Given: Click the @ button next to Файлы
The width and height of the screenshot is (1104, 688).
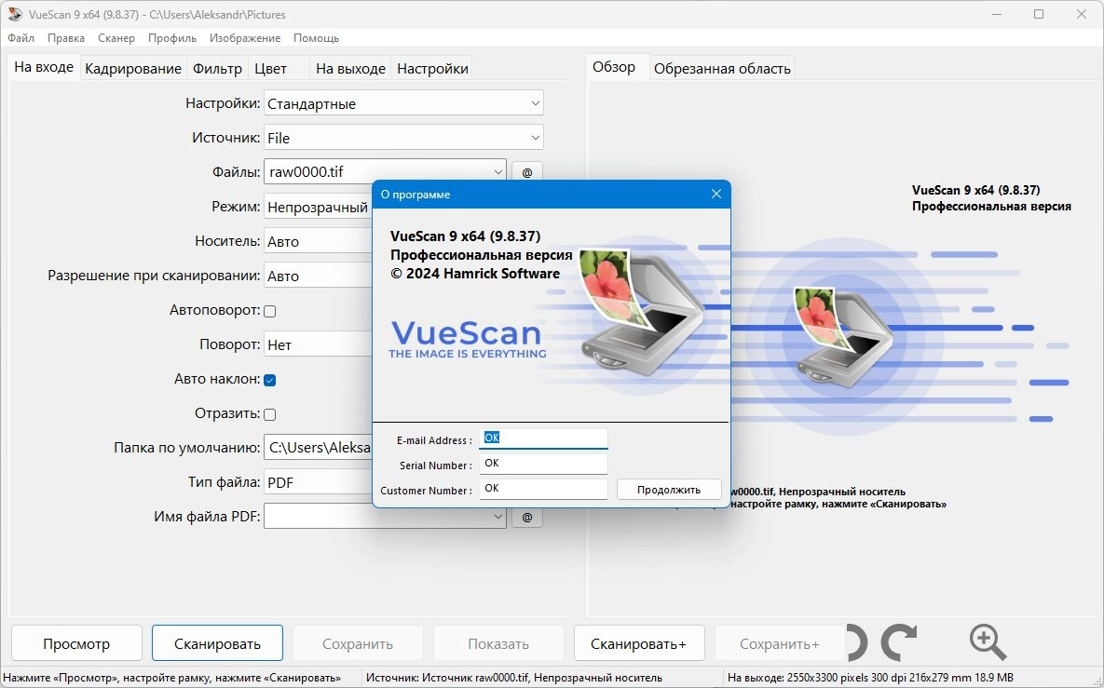Looking at the screenshot, I should tap(526, 172).
